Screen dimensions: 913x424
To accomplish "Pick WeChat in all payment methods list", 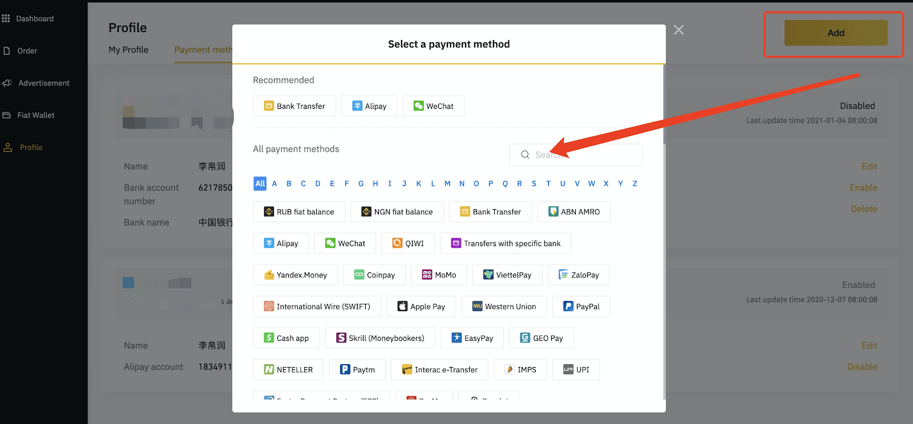I will 345,243.
